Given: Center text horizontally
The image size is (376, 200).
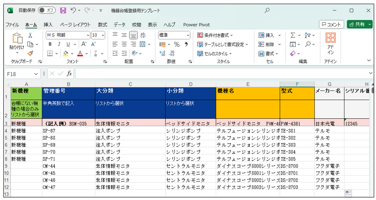Looking at the screenshot, I should pos(124,44).
